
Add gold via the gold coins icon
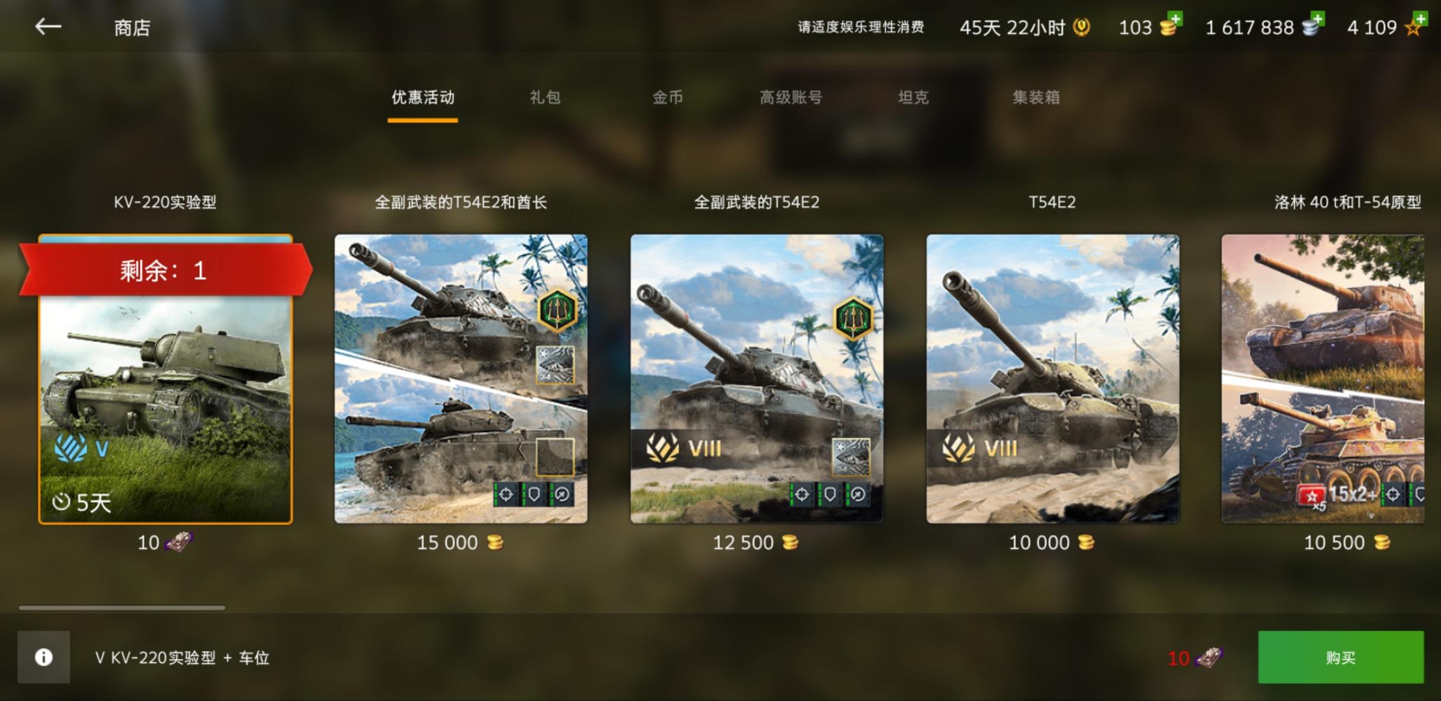tap(1170, 26)
